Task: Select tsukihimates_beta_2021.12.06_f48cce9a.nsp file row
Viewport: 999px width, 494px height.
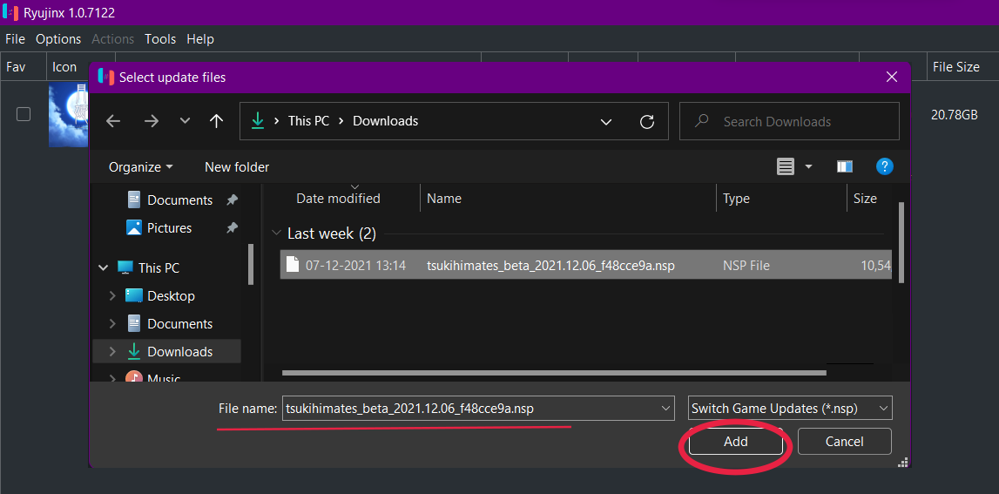Action: pyautogui.click(x=586, y=265)
